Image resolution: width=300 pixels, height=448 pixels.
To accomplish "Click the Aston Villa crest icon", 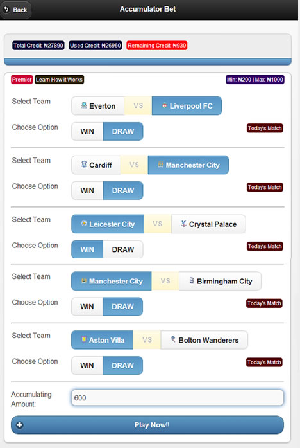I will point(84,339).
